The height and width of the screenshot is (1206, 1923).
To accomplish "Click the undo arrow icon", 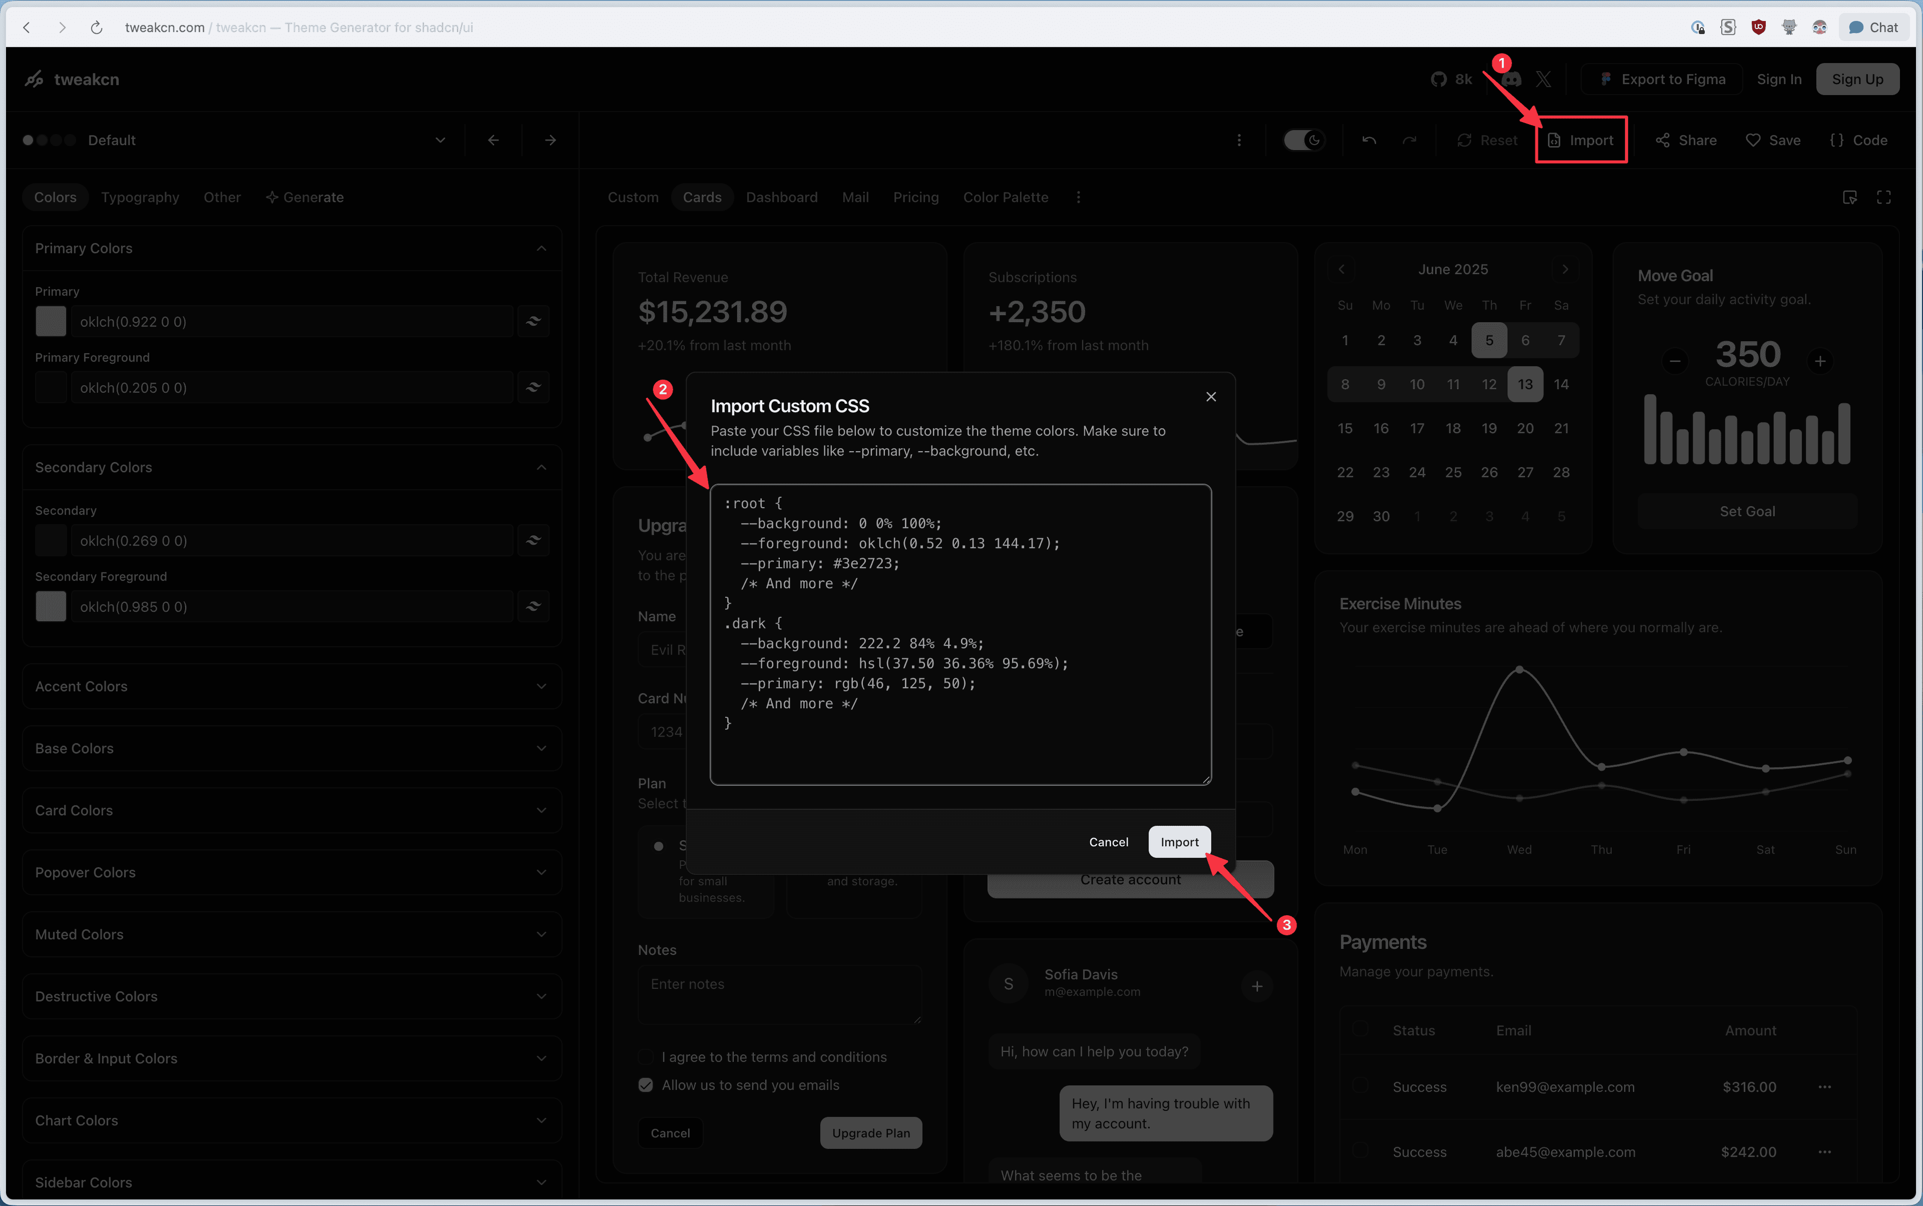I will [1369, 141].
